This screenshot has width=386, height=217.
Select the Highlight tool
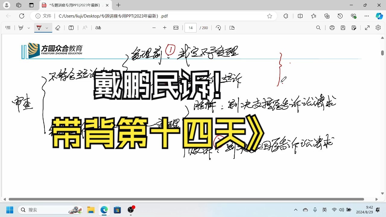point(38,28)
